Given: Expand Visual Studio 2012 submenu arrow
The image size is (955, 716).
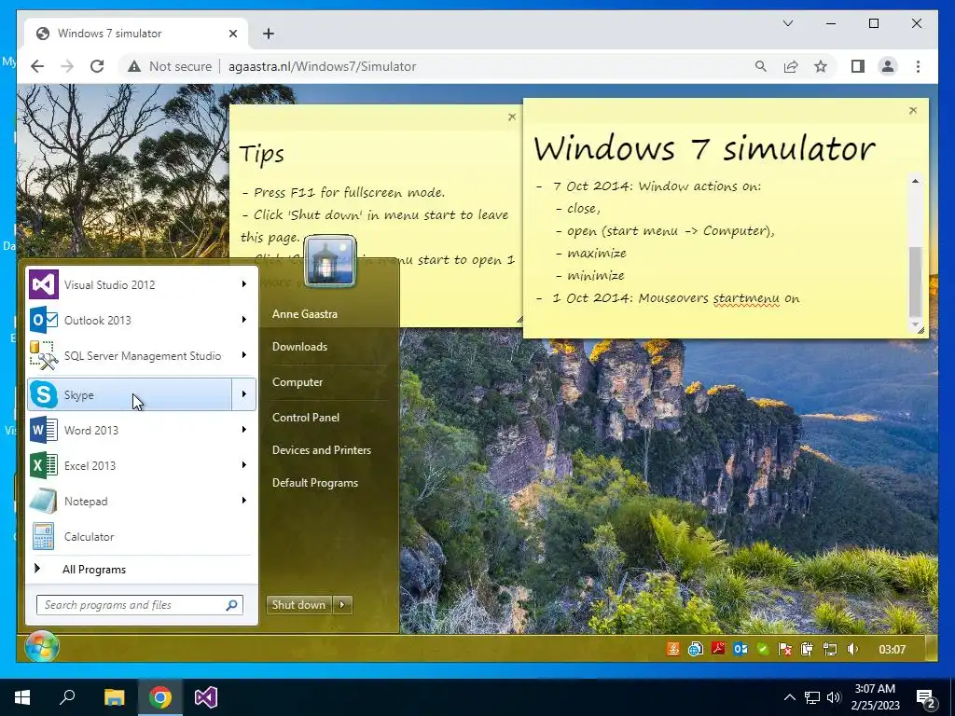Looking at the screenshot, I should 243,284.
